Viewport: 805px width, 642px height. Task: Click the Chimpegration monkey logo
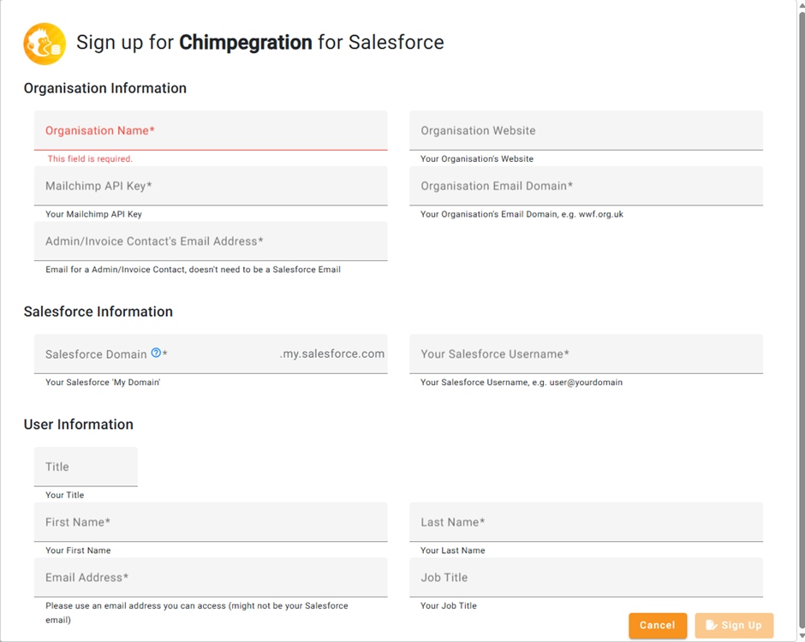pos(45,44)
